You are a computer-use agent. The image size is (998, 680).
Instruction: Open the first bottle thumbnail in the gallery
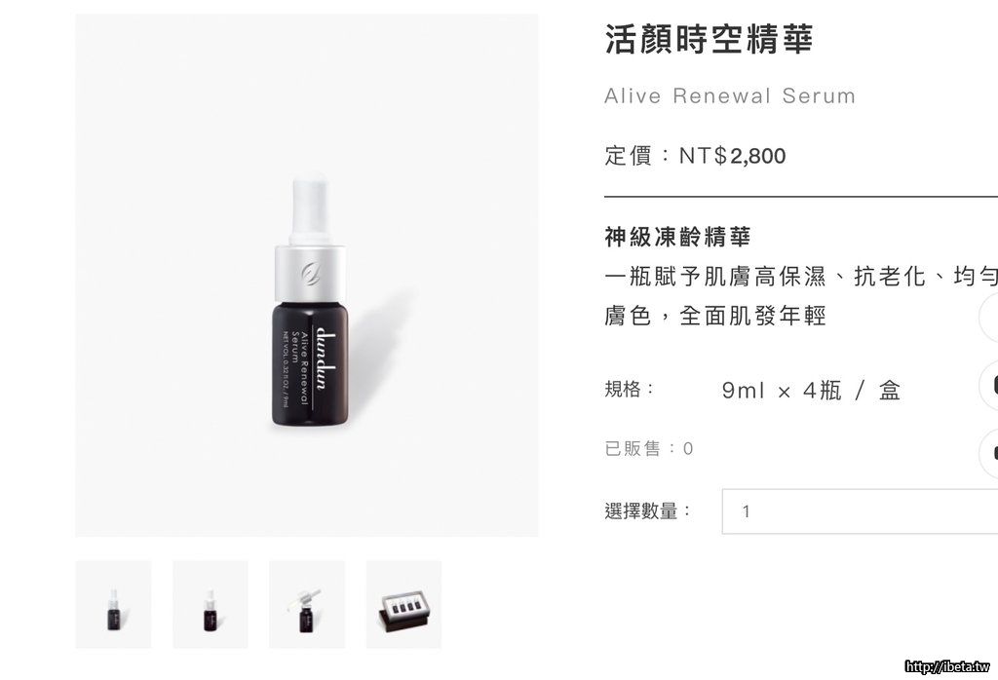tap(113, 604)
